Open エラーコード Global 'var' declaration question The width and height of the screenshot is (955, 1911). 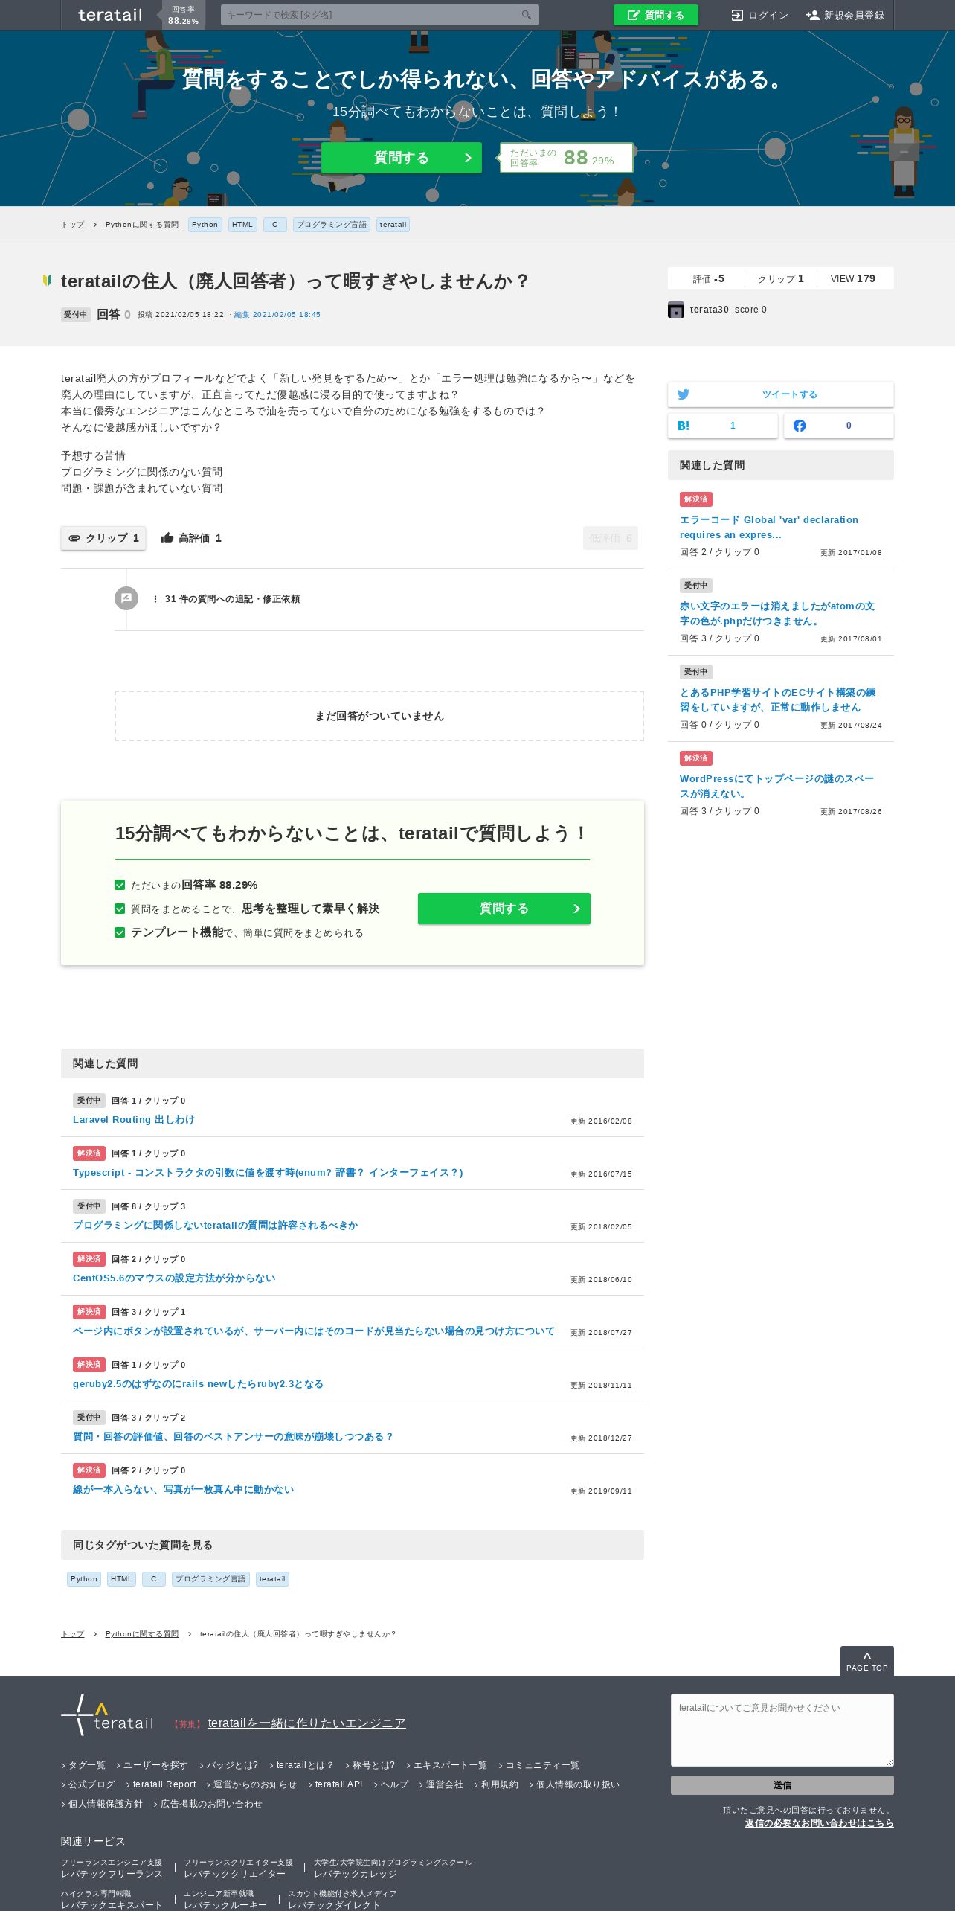(x=769, y=527)
